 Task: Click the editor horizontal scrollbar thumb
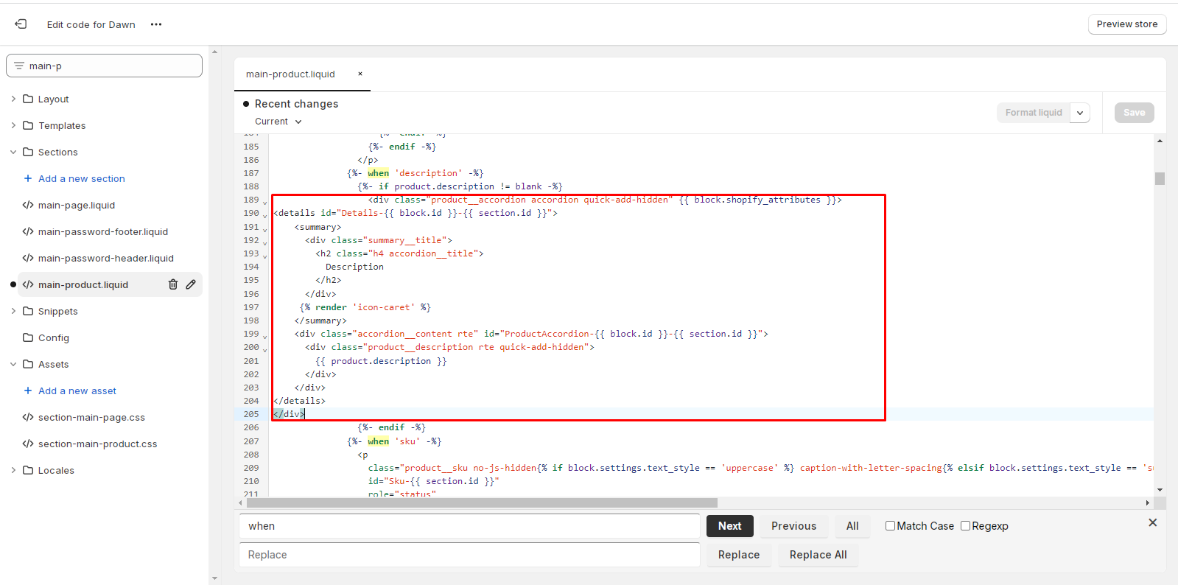tap(482, 503)
